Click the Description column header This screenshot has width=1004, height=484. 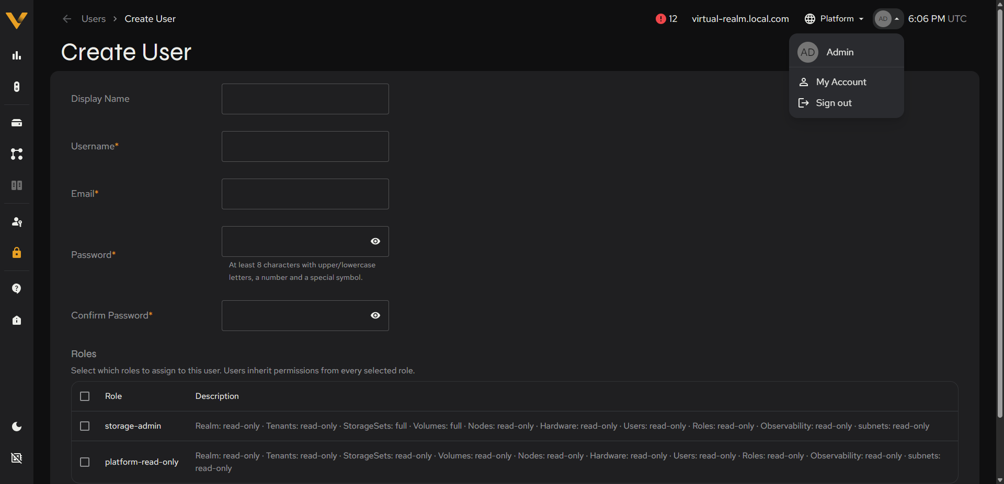coord(217,396)
